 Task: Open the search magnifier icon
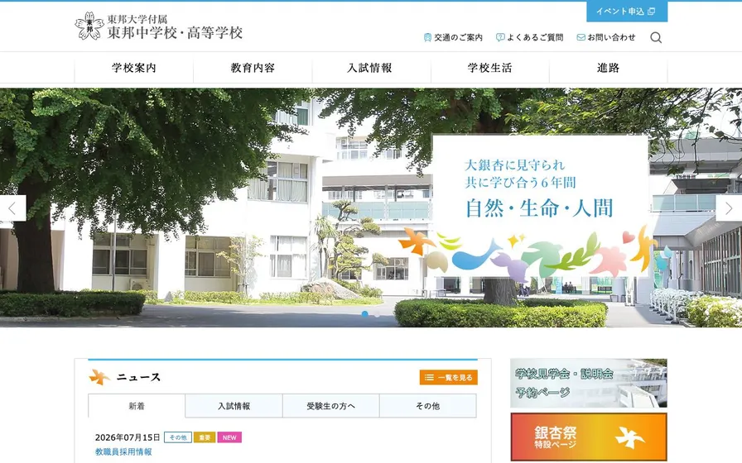pyautogui.click(x=655, y=37)
